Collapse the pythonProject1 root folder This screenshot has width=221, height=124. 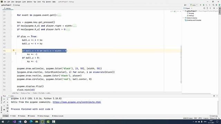coord(183,11)
